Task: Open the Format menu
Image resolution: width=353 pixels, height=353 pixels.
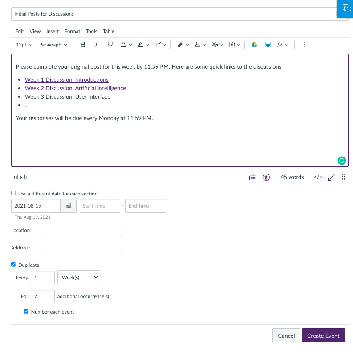Action: click(72, 31)
